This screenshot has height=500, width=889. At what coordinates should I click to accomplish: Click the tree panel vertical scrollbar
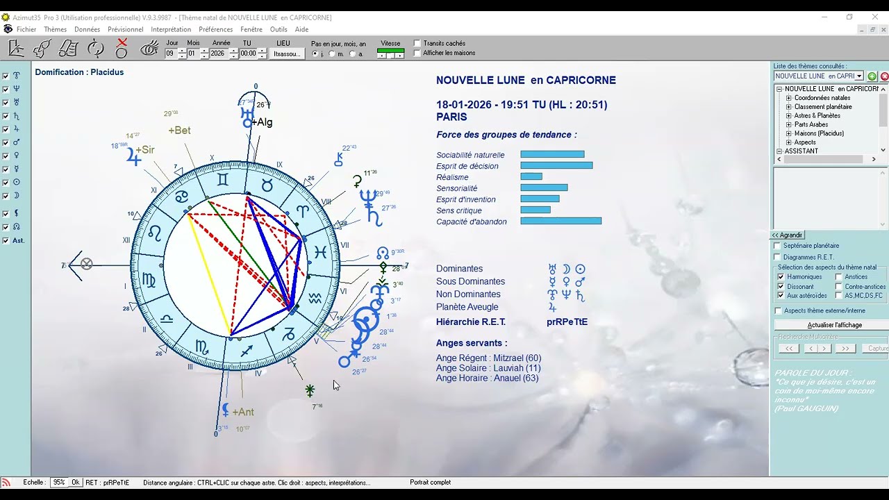click(x=883, y=119)
